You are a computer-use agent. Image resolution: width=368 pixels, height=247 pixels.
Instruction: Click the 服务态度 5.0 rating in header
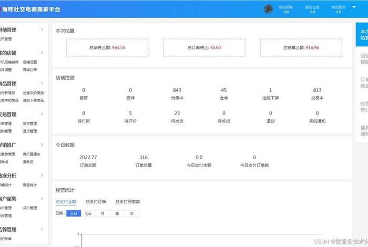(312, 9)
